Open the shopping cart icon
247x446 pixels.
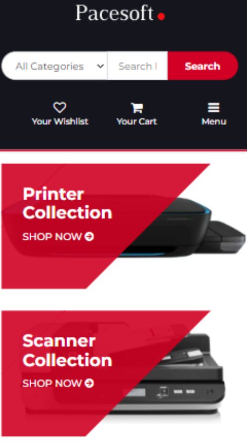[137, 108]
